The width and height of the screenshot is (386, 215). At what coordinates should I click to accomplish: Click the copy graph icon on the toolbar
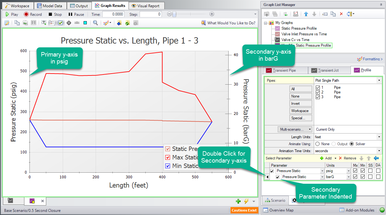16,23
